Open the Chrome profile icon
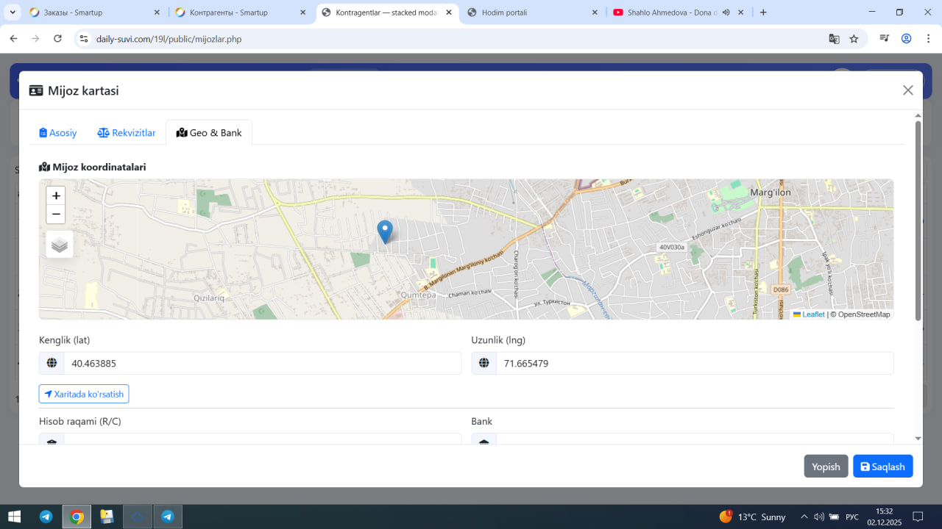Image resolution: width=942 pixels, height=529 pixels. tap(907, 39)
